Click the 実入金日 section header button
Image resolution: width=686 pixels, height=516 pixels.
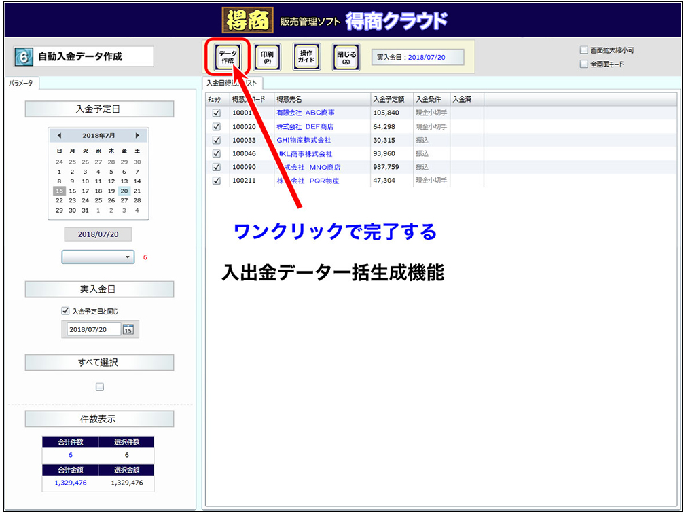coord(99,289)
